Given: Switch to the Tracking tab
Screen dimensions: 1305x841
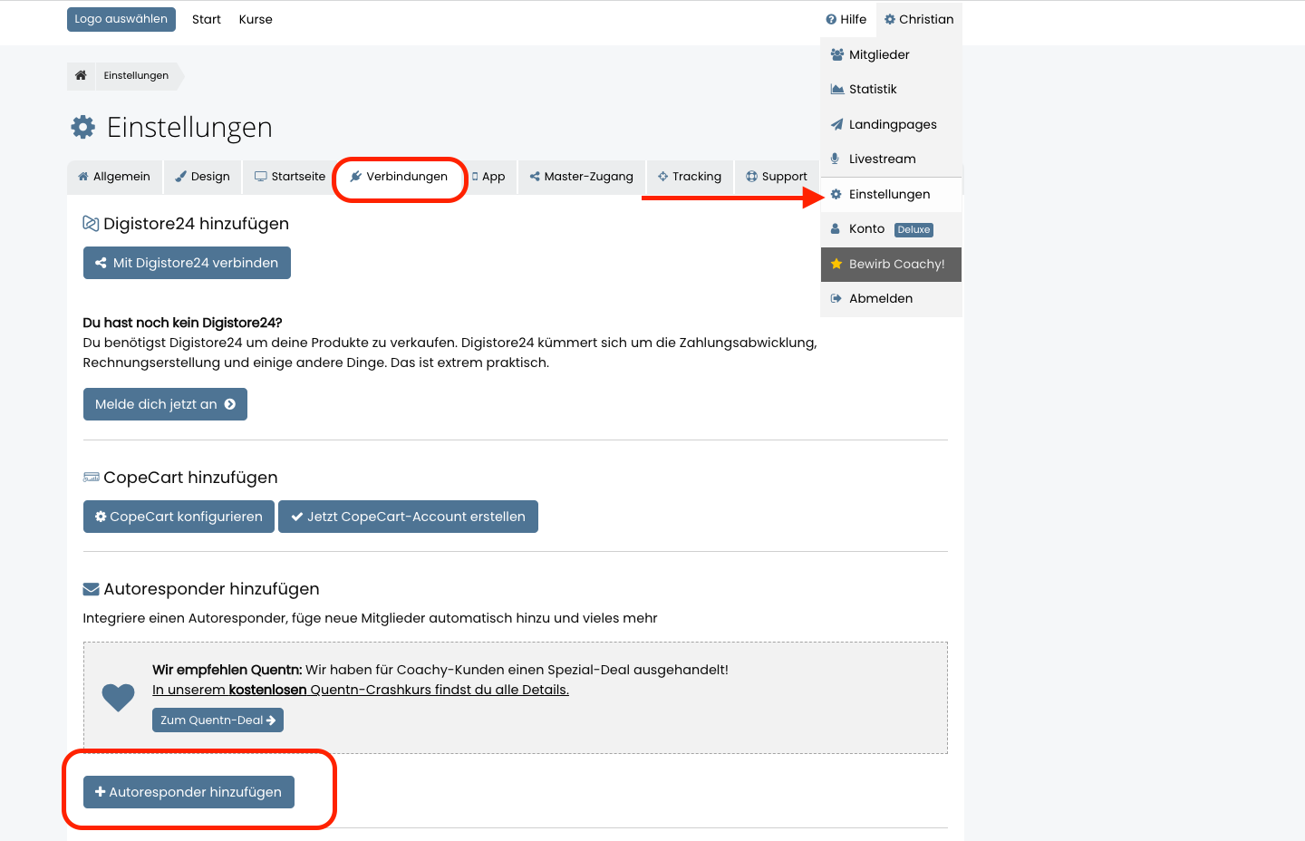Looking at the screenshot, I should (690, 177).
